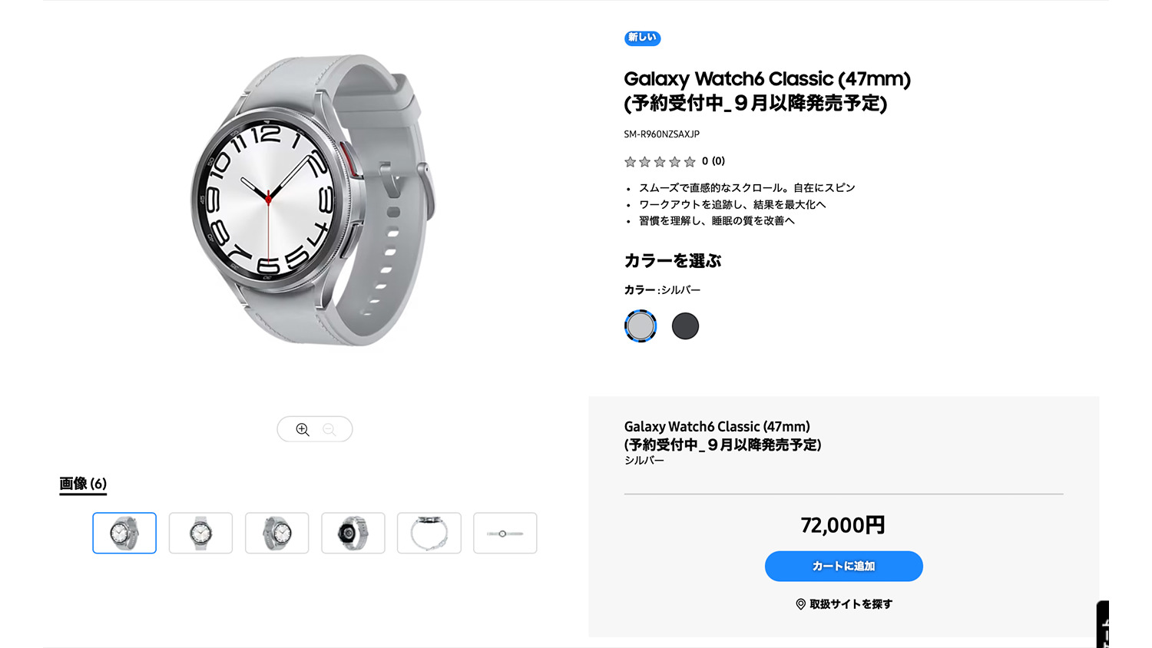
Task: Show sixth thumbnail of watch side profile
Action: 505,533
